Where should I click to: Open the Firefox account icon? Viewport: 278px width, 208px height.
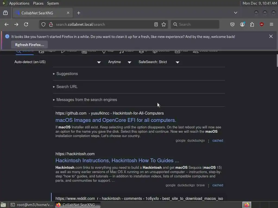tap(242, 24)
